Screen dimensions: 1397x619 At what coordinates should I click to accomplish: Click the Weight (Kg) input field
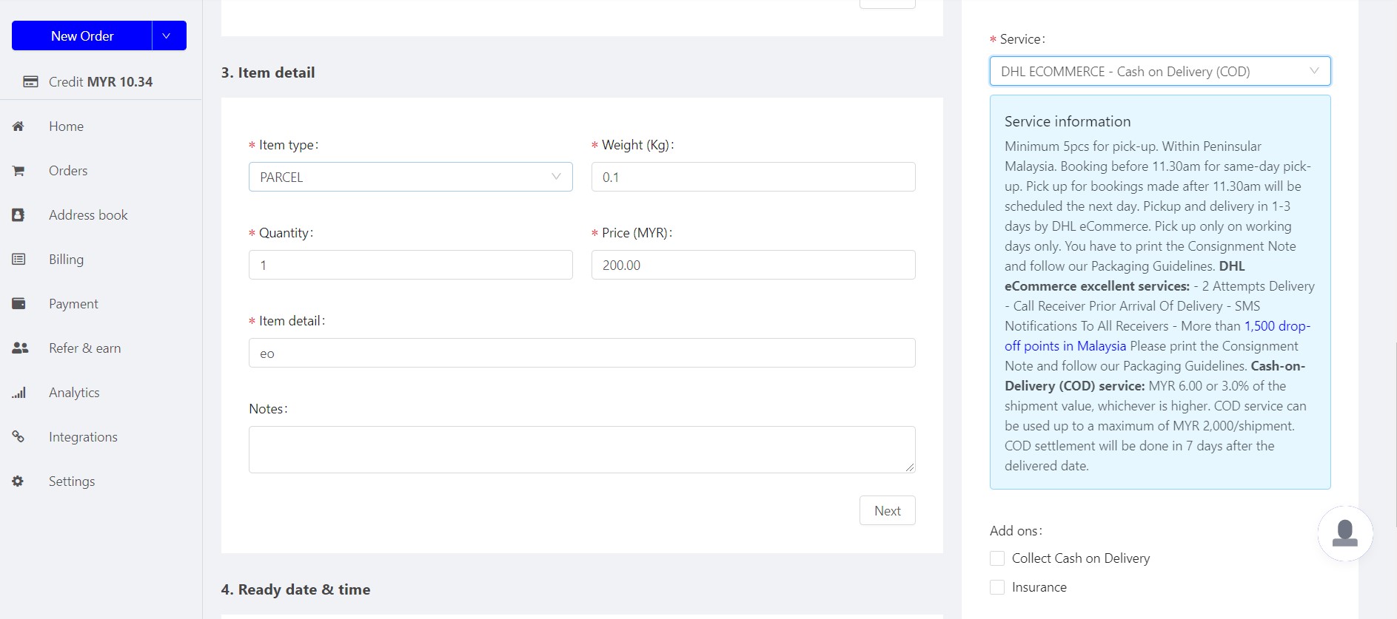tap(753, 177)
